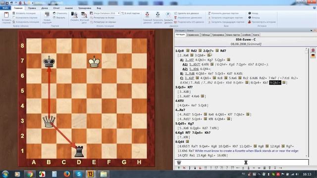Jump to move 1.Qc8 in notation
Viewport: 317px width, 178px height.
coord(179,50)
